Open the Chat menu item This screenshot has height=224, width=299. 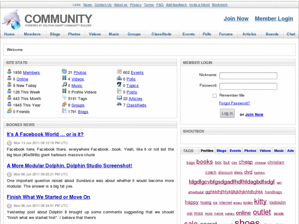[x=291, y=34]
